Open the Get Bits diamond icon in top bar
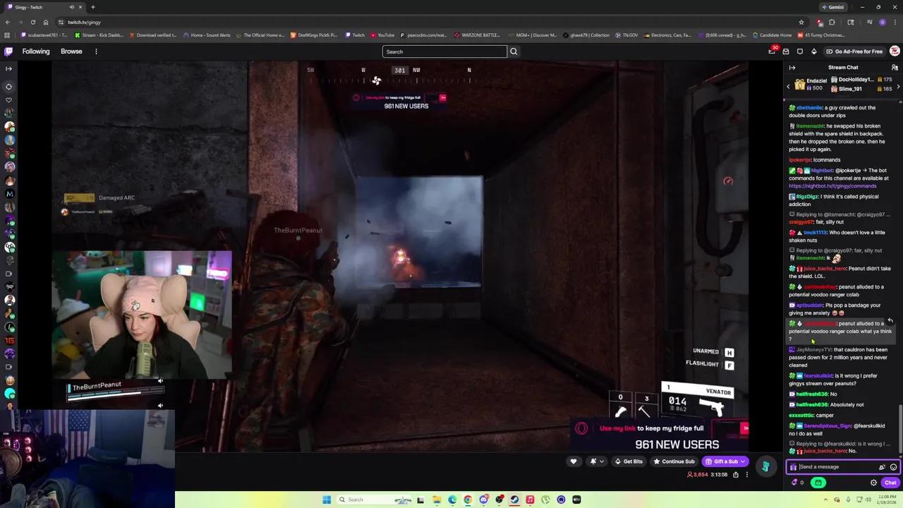The height and width of the screenshot is (508, 903). click(813, 52)
